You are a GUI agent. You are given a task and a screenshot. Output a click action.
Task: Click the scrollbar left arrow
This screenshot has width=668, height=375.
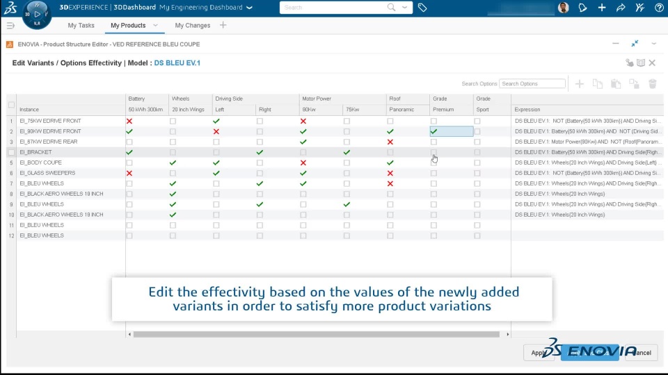coord(129,335)
